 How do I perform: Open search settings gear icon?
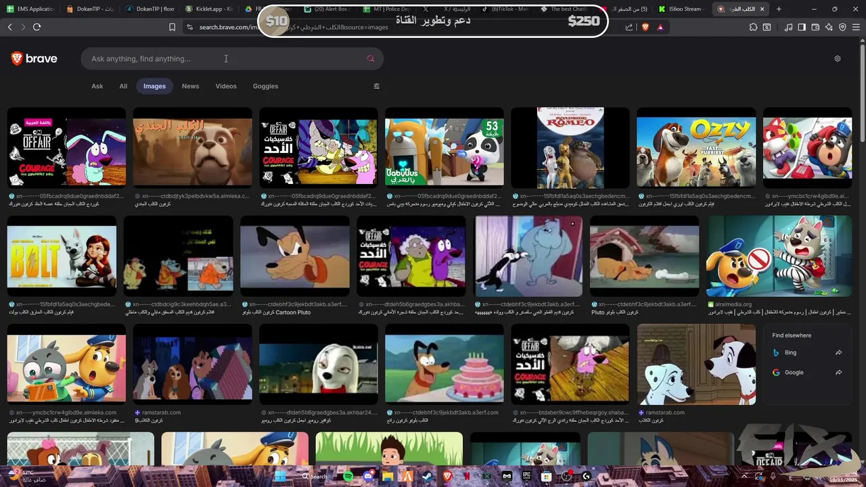point(837,59)
